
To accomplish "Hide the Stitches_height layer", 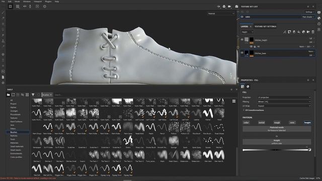I will tap(242, 39).
